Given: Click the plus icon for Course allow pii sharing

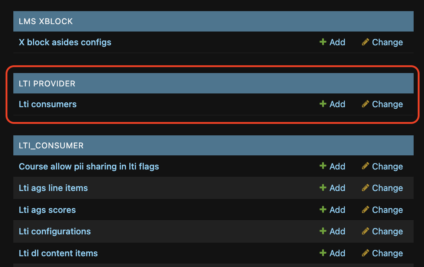Looking at the screenshot, I should pos(322,166).
